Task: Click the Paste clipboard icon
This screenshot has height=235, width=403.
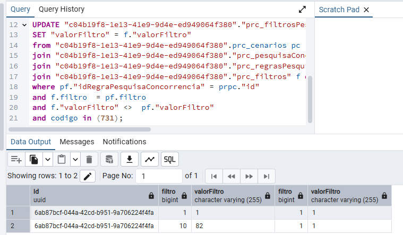Action: pos(62,159)
